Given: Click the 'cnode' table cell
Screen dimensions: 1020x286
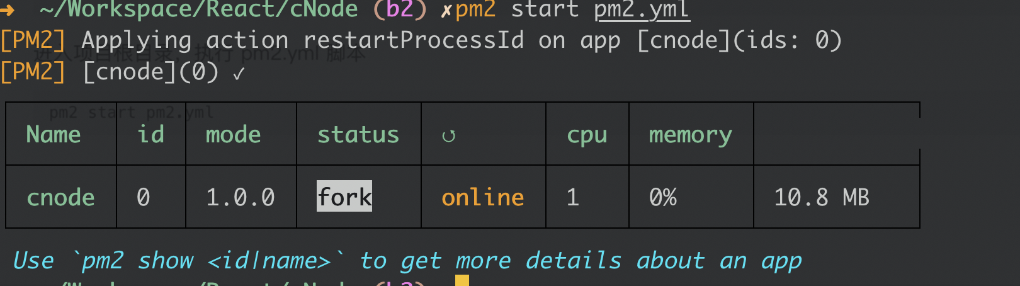Looking at the screenshot, I should (x=60, y=197).
